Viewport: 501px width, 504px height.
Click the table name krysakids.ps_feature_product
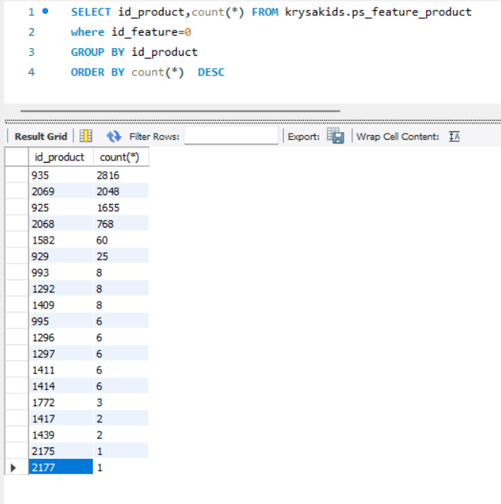coord(378,12)
